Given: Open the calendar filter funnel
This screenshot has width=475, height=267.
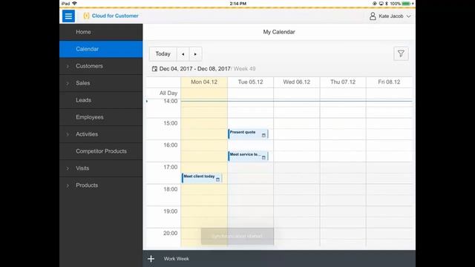Looking at the screenshot, I should point(401,54).
